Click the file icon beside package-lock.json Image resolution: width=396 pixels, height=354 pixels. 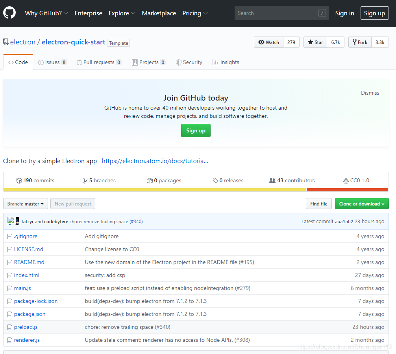[9, 301]
